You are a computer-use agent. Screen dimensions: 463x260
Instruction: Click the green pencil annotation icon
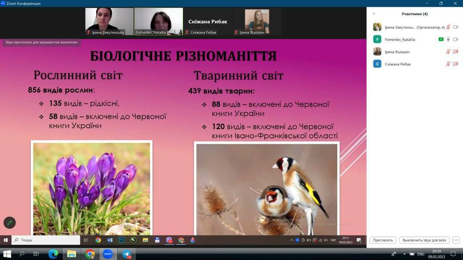(x=9, y=223)
